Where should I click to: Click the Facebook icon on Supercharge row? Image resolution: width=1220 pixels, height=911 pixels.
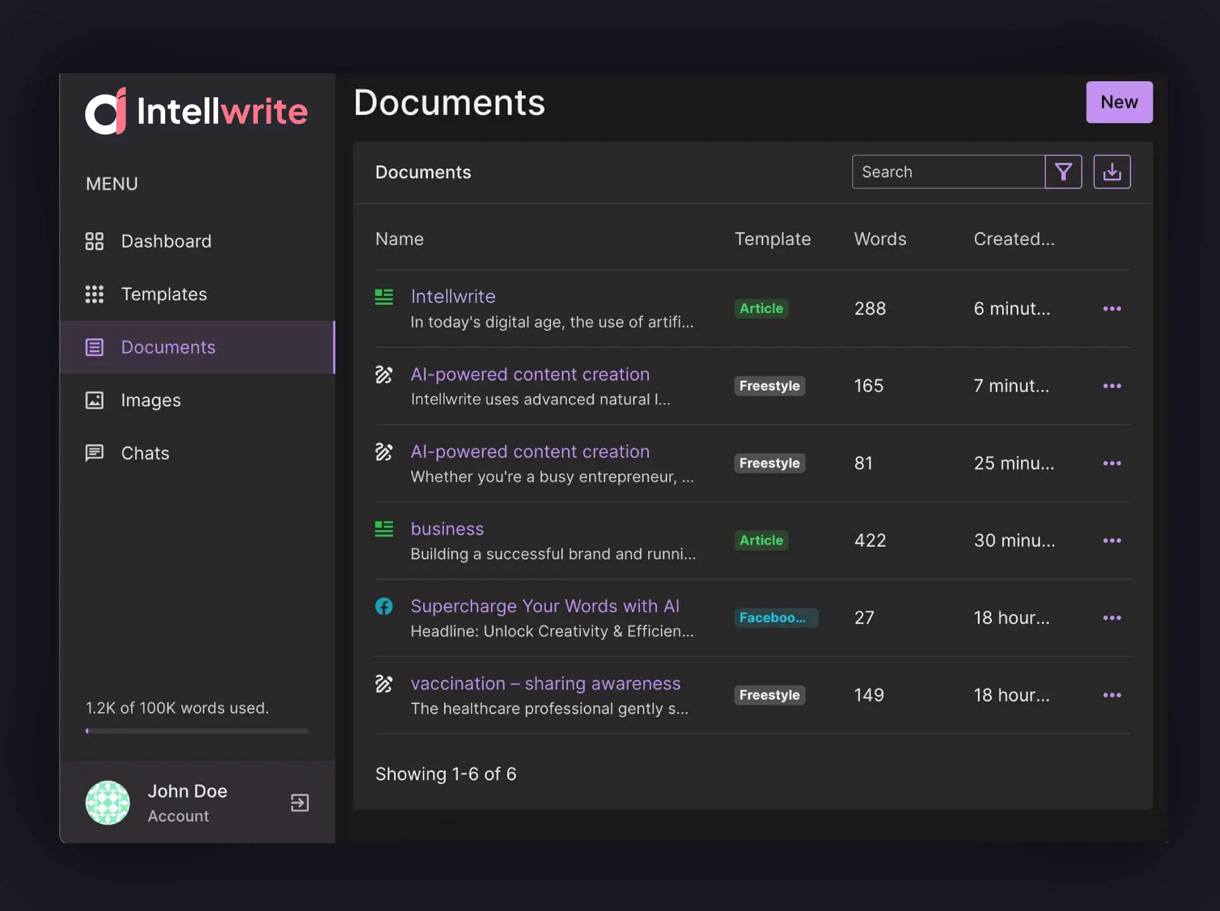tap(384, 606)
